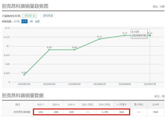Click the 别克昂科旗销量 row label

tap(22, 112)
